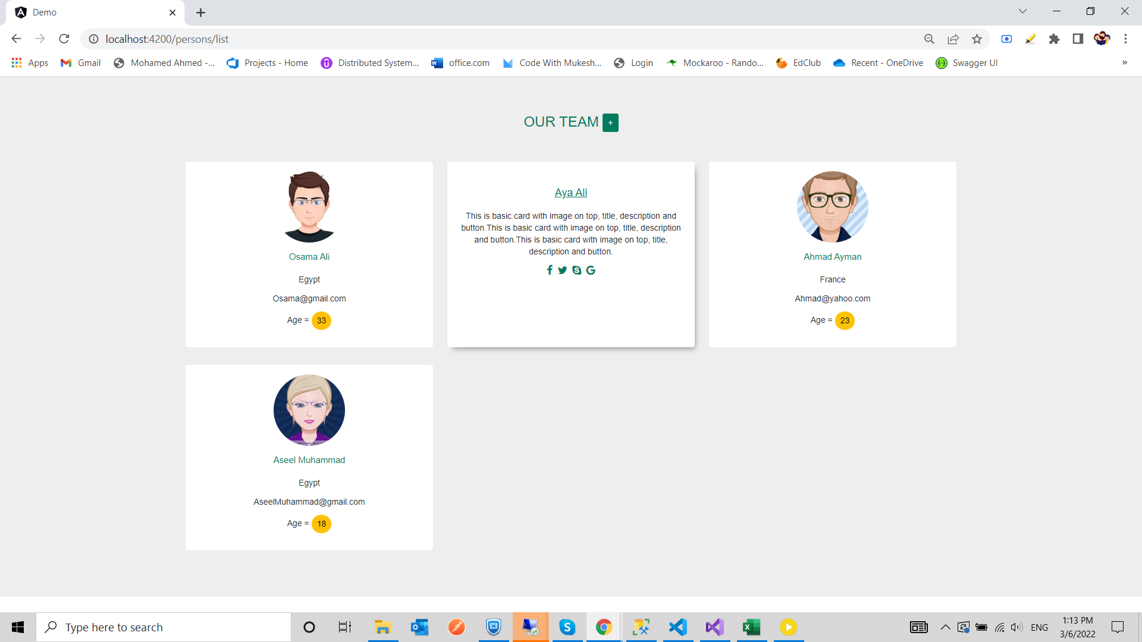Toggle the touch keyboard in the system tray
Viewport: 1142px width, 642px height.
(918, 627)
